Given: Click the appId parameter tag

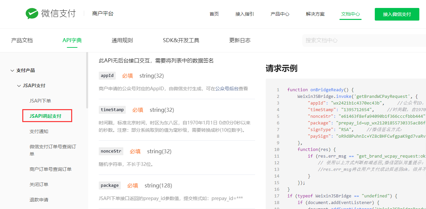Looking at the screenshot, I should (x=107, y=76).
